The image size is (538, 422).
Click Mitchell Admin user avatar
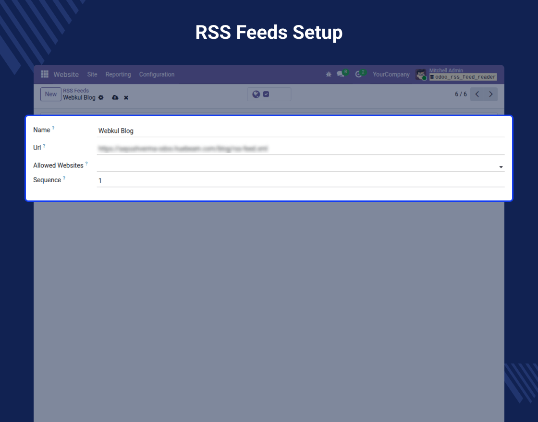tap(421, 74)
